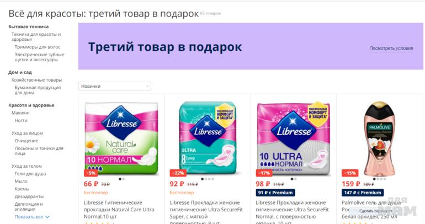This screenshot has width=425, height=224.
Task: Click the 91 ₽ с Premium badge
Action: pos(275,193)
